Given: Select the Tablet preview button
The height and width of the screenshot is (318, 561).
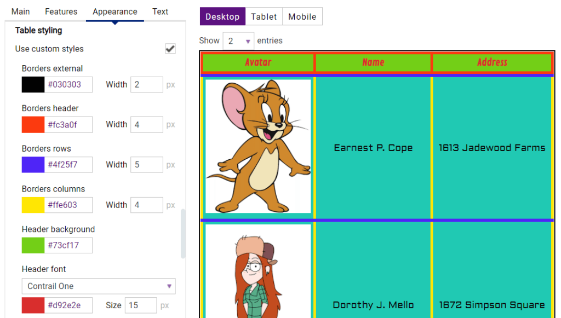Looking at the screenshot, I should [x=264, y=16].
